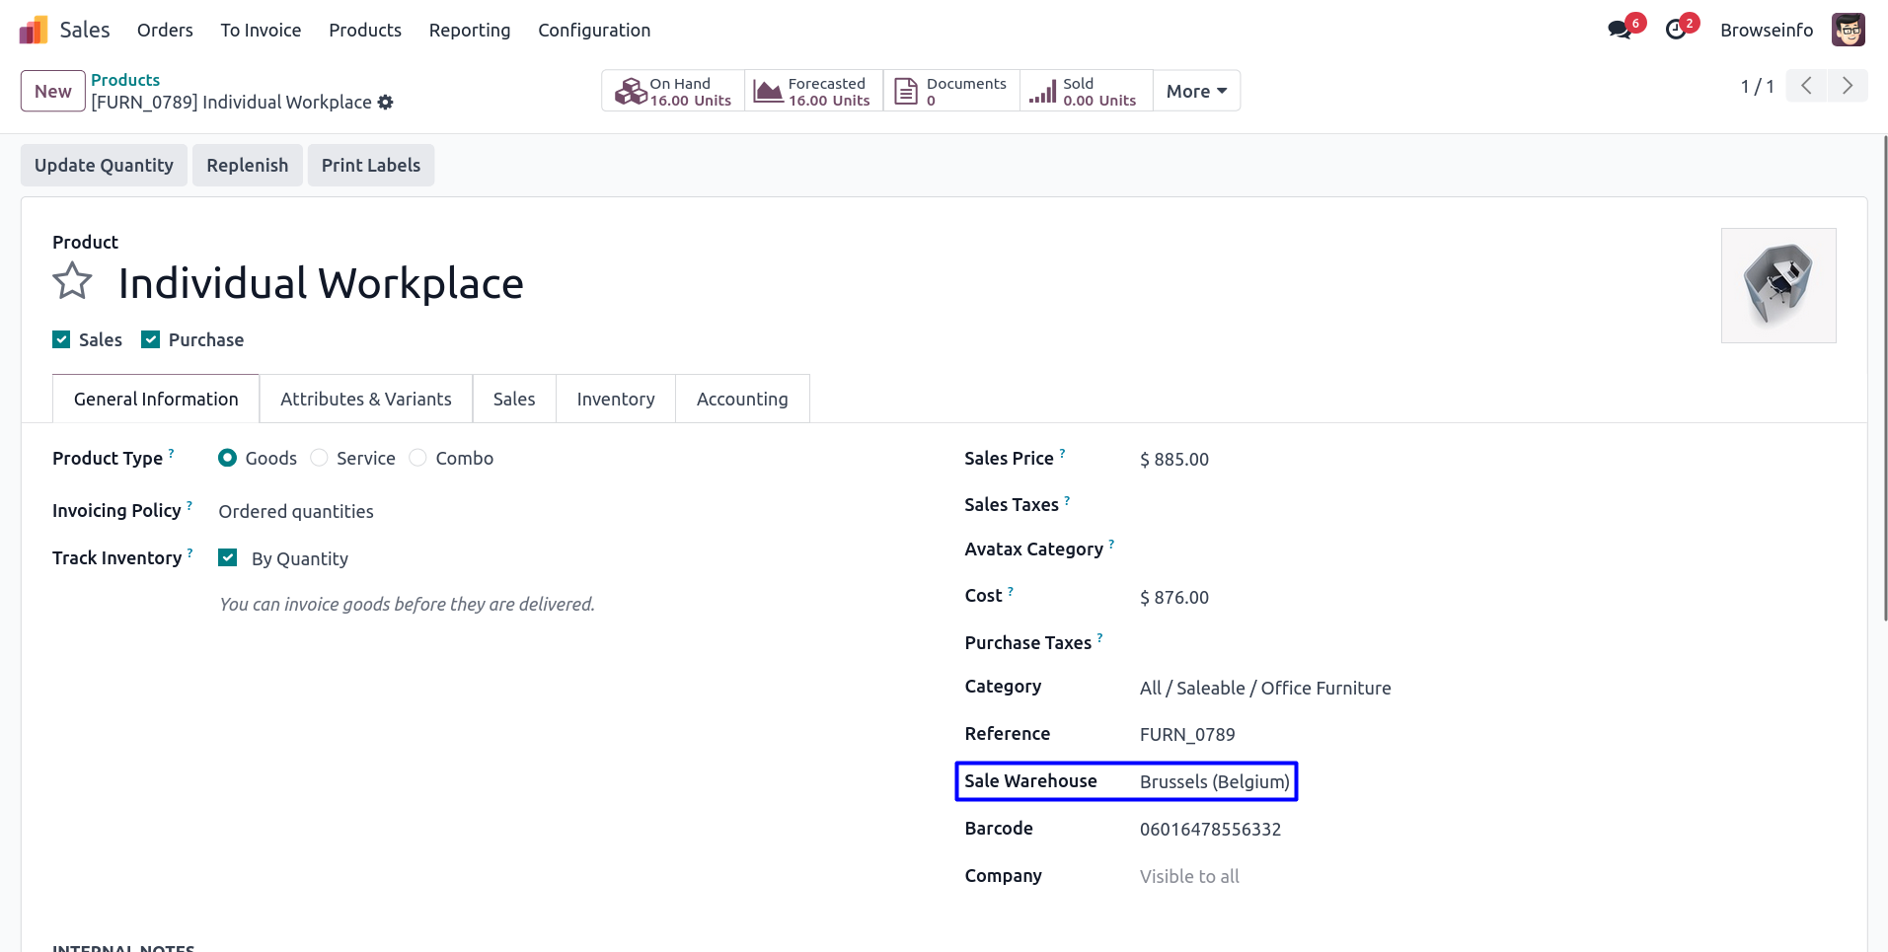Image resolution: width=1888 pixels, height=952 pixels.
Task: Go to previous record arrow
Action: click(1806, 86)
